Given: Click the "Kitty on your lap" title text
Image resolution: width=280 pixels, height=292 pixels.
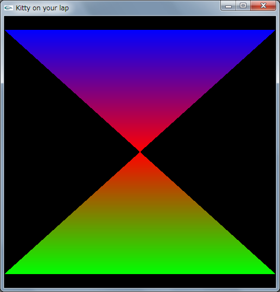Looking at the screenshot, I should pyautogui.click(x=42, y=8).
